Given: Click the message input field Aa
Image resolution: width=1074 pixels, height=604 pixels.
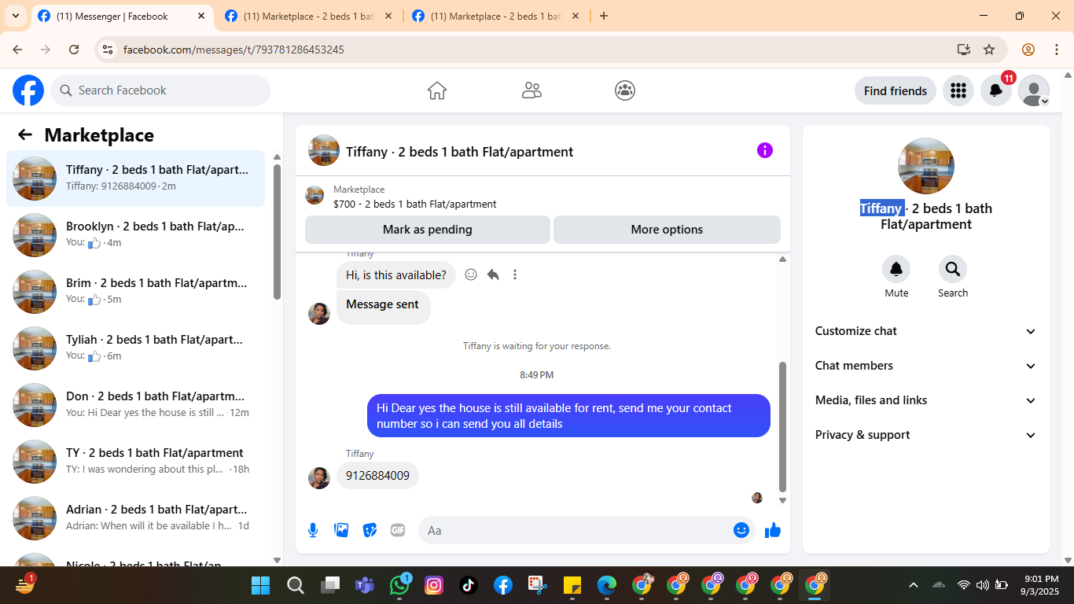Looking at the screenshot, I should 586,530.
